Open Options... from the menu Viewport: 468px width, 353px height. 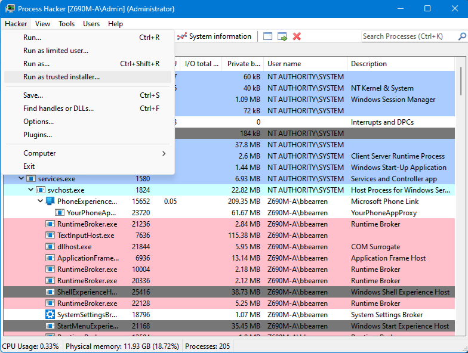pos(88,122)
